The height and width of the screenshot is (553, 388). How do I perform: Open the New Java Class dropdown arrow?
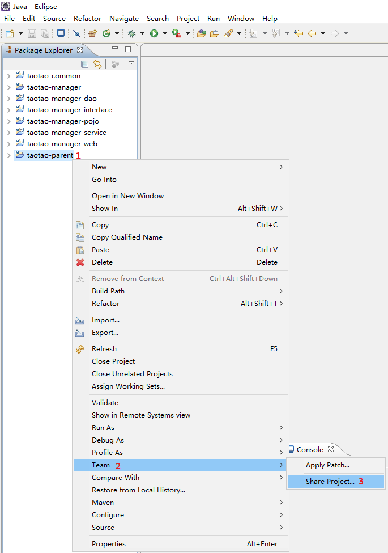pyautogui.click(x=117, y=33)
